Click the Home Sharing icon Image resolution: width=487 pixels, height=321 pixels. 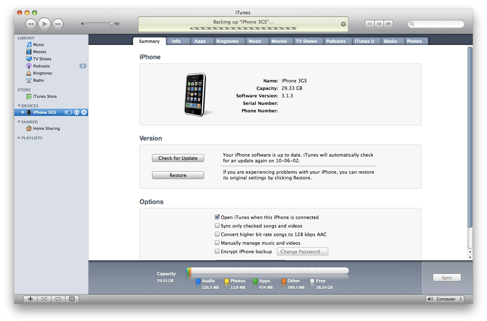tap(29, 128)
